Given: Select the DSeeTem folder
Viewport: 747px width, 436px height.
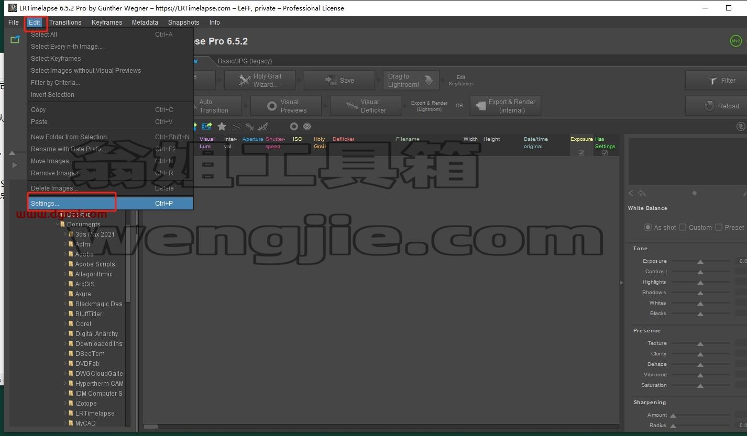Looking at the screenshot, I should pos(90,353).
